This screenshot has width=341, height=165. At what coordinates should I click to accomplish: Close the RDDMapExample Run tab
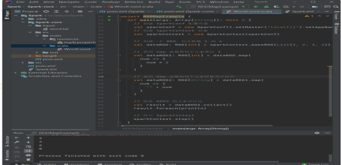click(85, 133)
